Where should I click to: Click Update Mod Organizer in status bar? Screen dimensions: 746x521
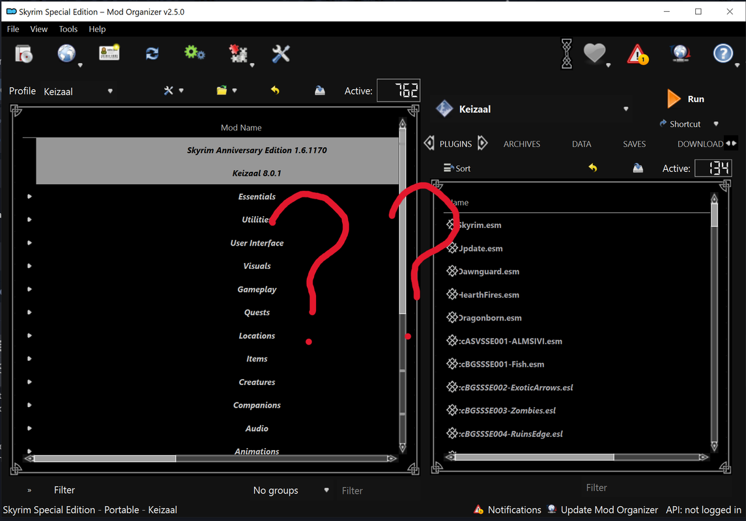(x=603, y=509)
